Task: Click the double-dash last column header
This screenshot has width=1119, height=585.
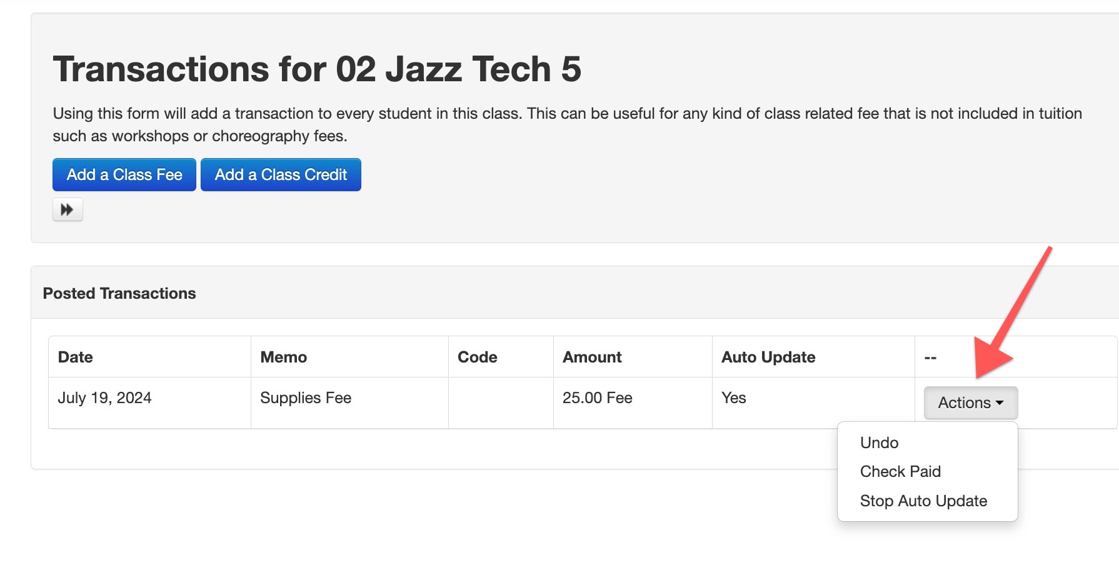Action: pos(930,358)
